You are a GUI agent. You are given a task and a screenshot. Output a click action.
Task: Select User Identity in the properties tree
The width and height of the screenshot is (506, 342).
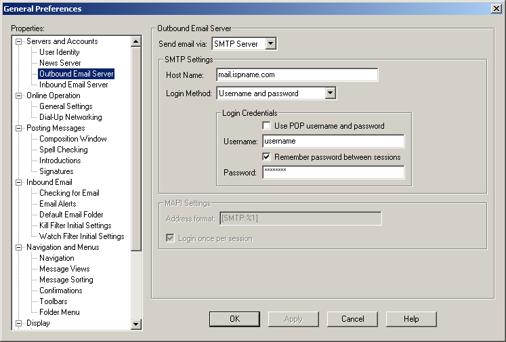coord(59,52)
